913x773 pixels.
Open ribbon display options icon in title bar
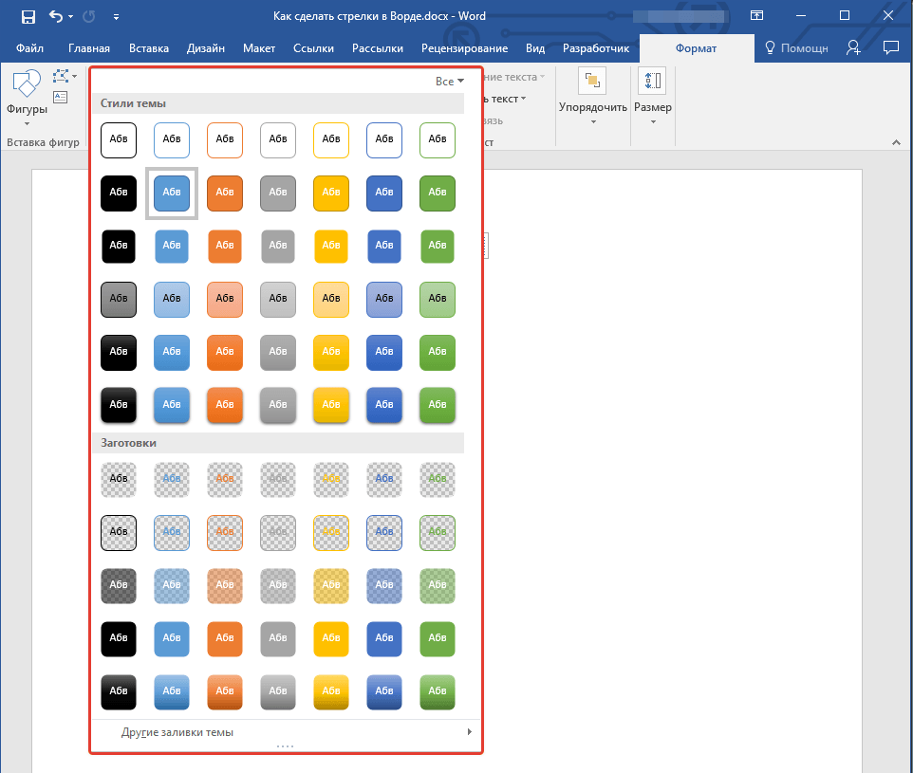(756, 16)
